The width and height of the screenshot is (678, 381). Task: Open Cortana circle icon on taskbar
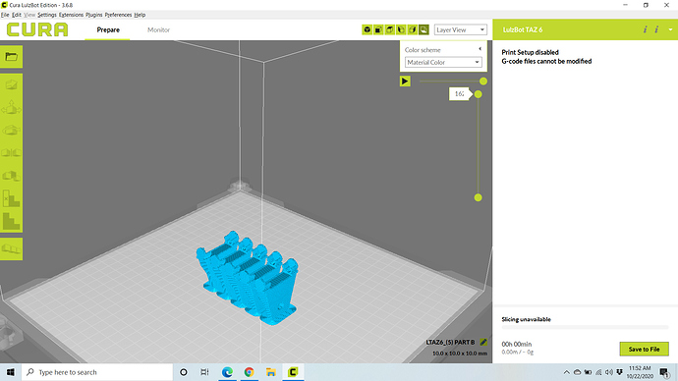click(184, 372)
